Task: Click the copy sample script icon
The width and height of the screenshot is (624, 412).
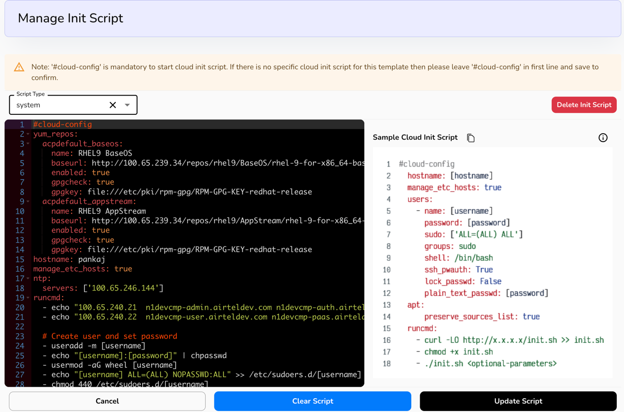Action: pos(471,138)
